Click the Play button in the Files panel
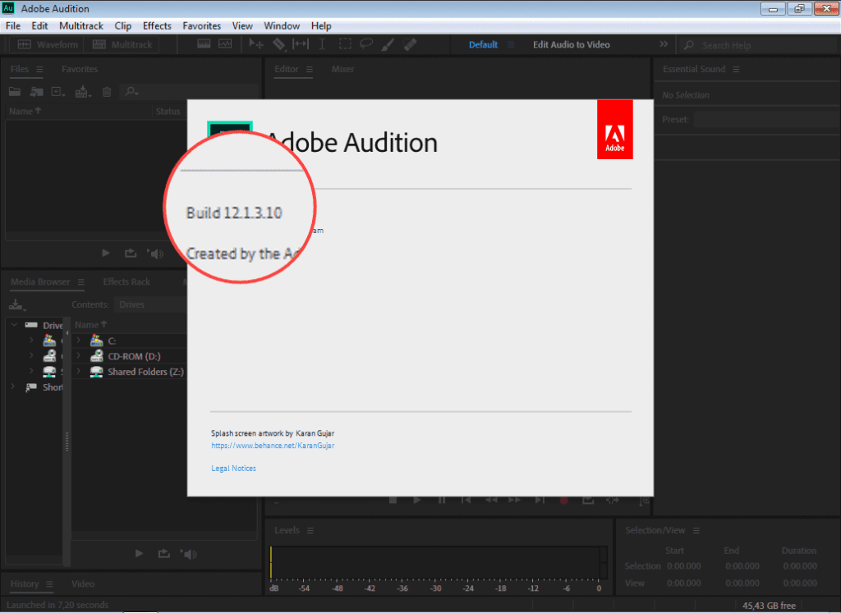The height and width of the screenshot is (613, 841). [106, 254]
